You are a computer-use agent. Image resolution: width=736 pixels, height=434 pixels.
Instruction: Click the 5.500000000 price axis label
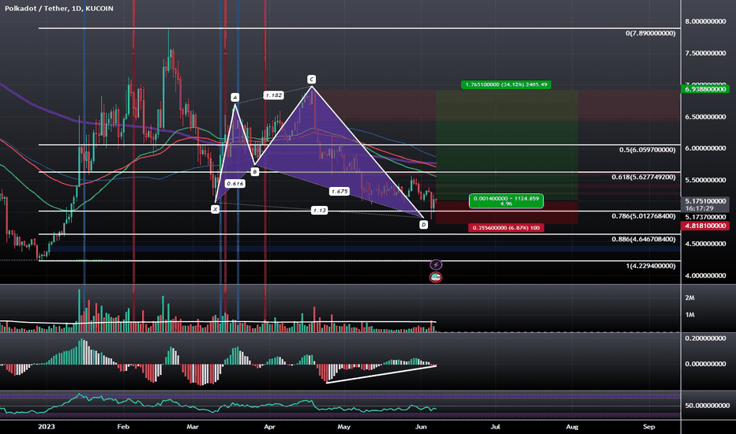pos(705,180)
